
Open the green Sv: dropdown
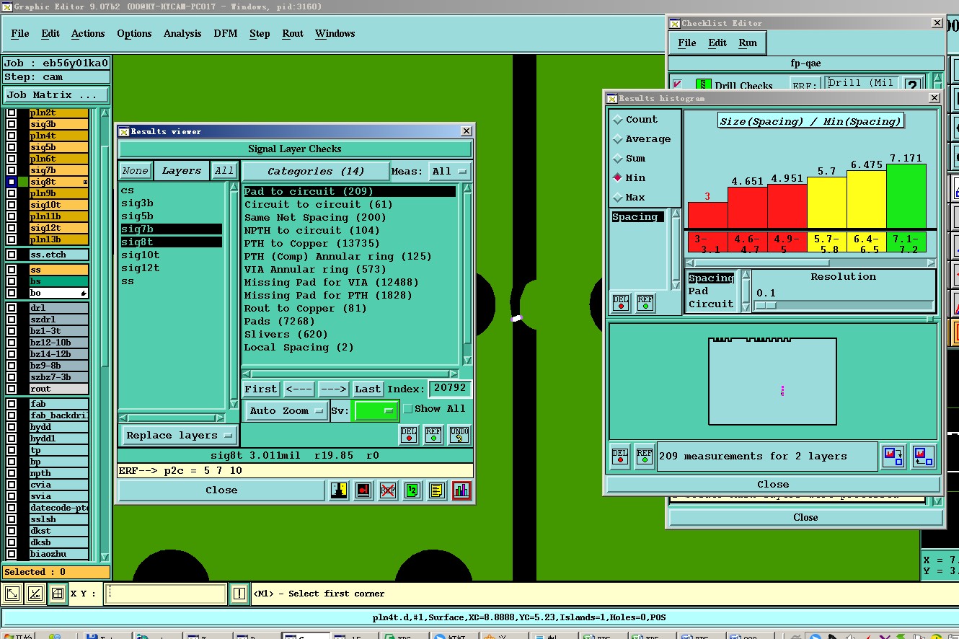376,411
